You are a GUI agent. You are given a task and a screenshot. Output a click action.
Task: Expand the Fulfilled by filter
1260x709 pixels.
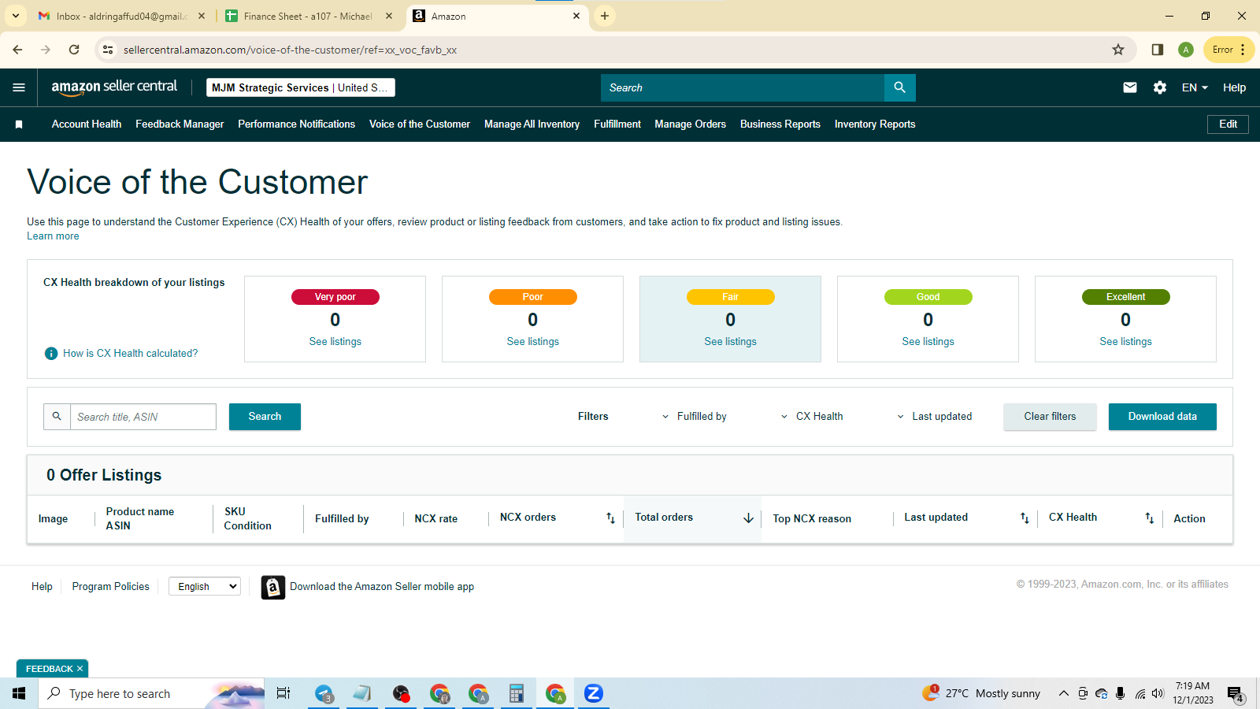pyautogui.click(x=694, y=417)
